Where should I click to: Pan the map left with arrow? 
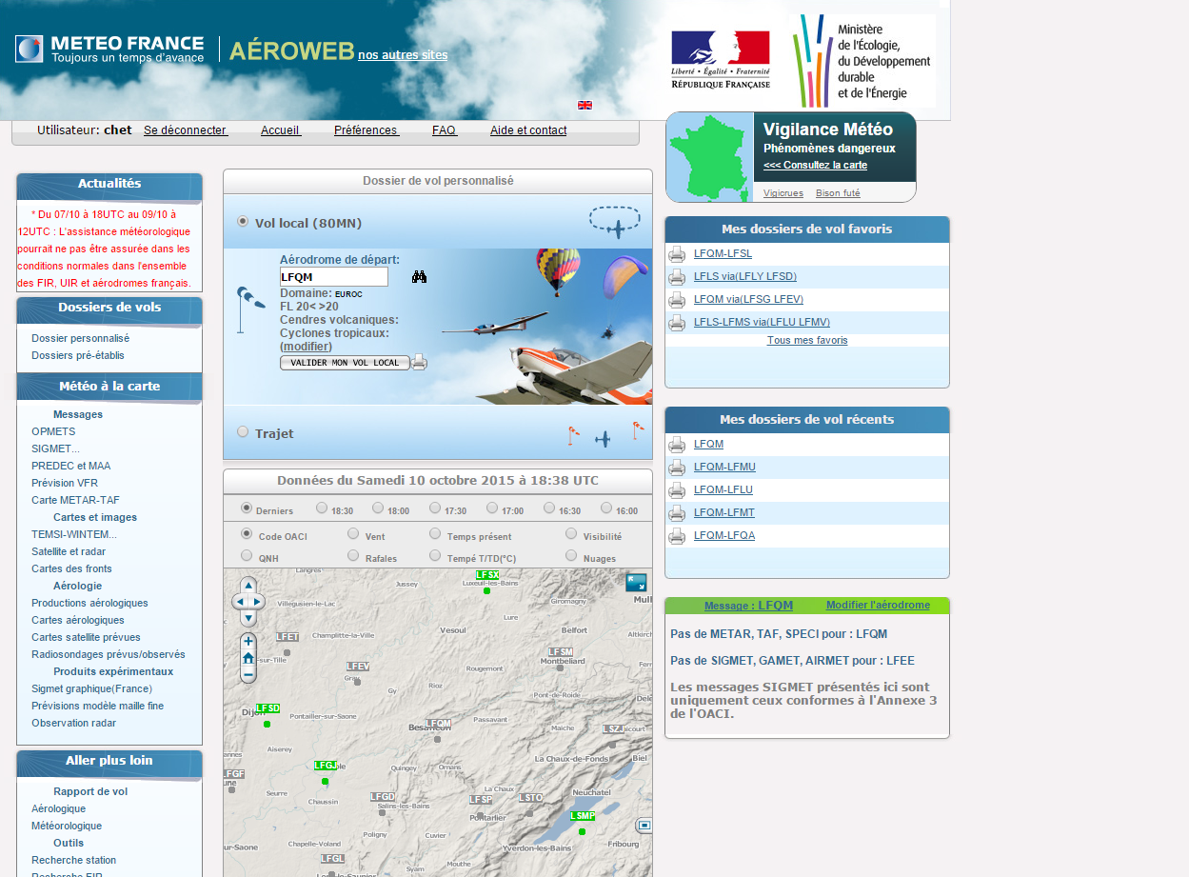[x=240, y=602]
